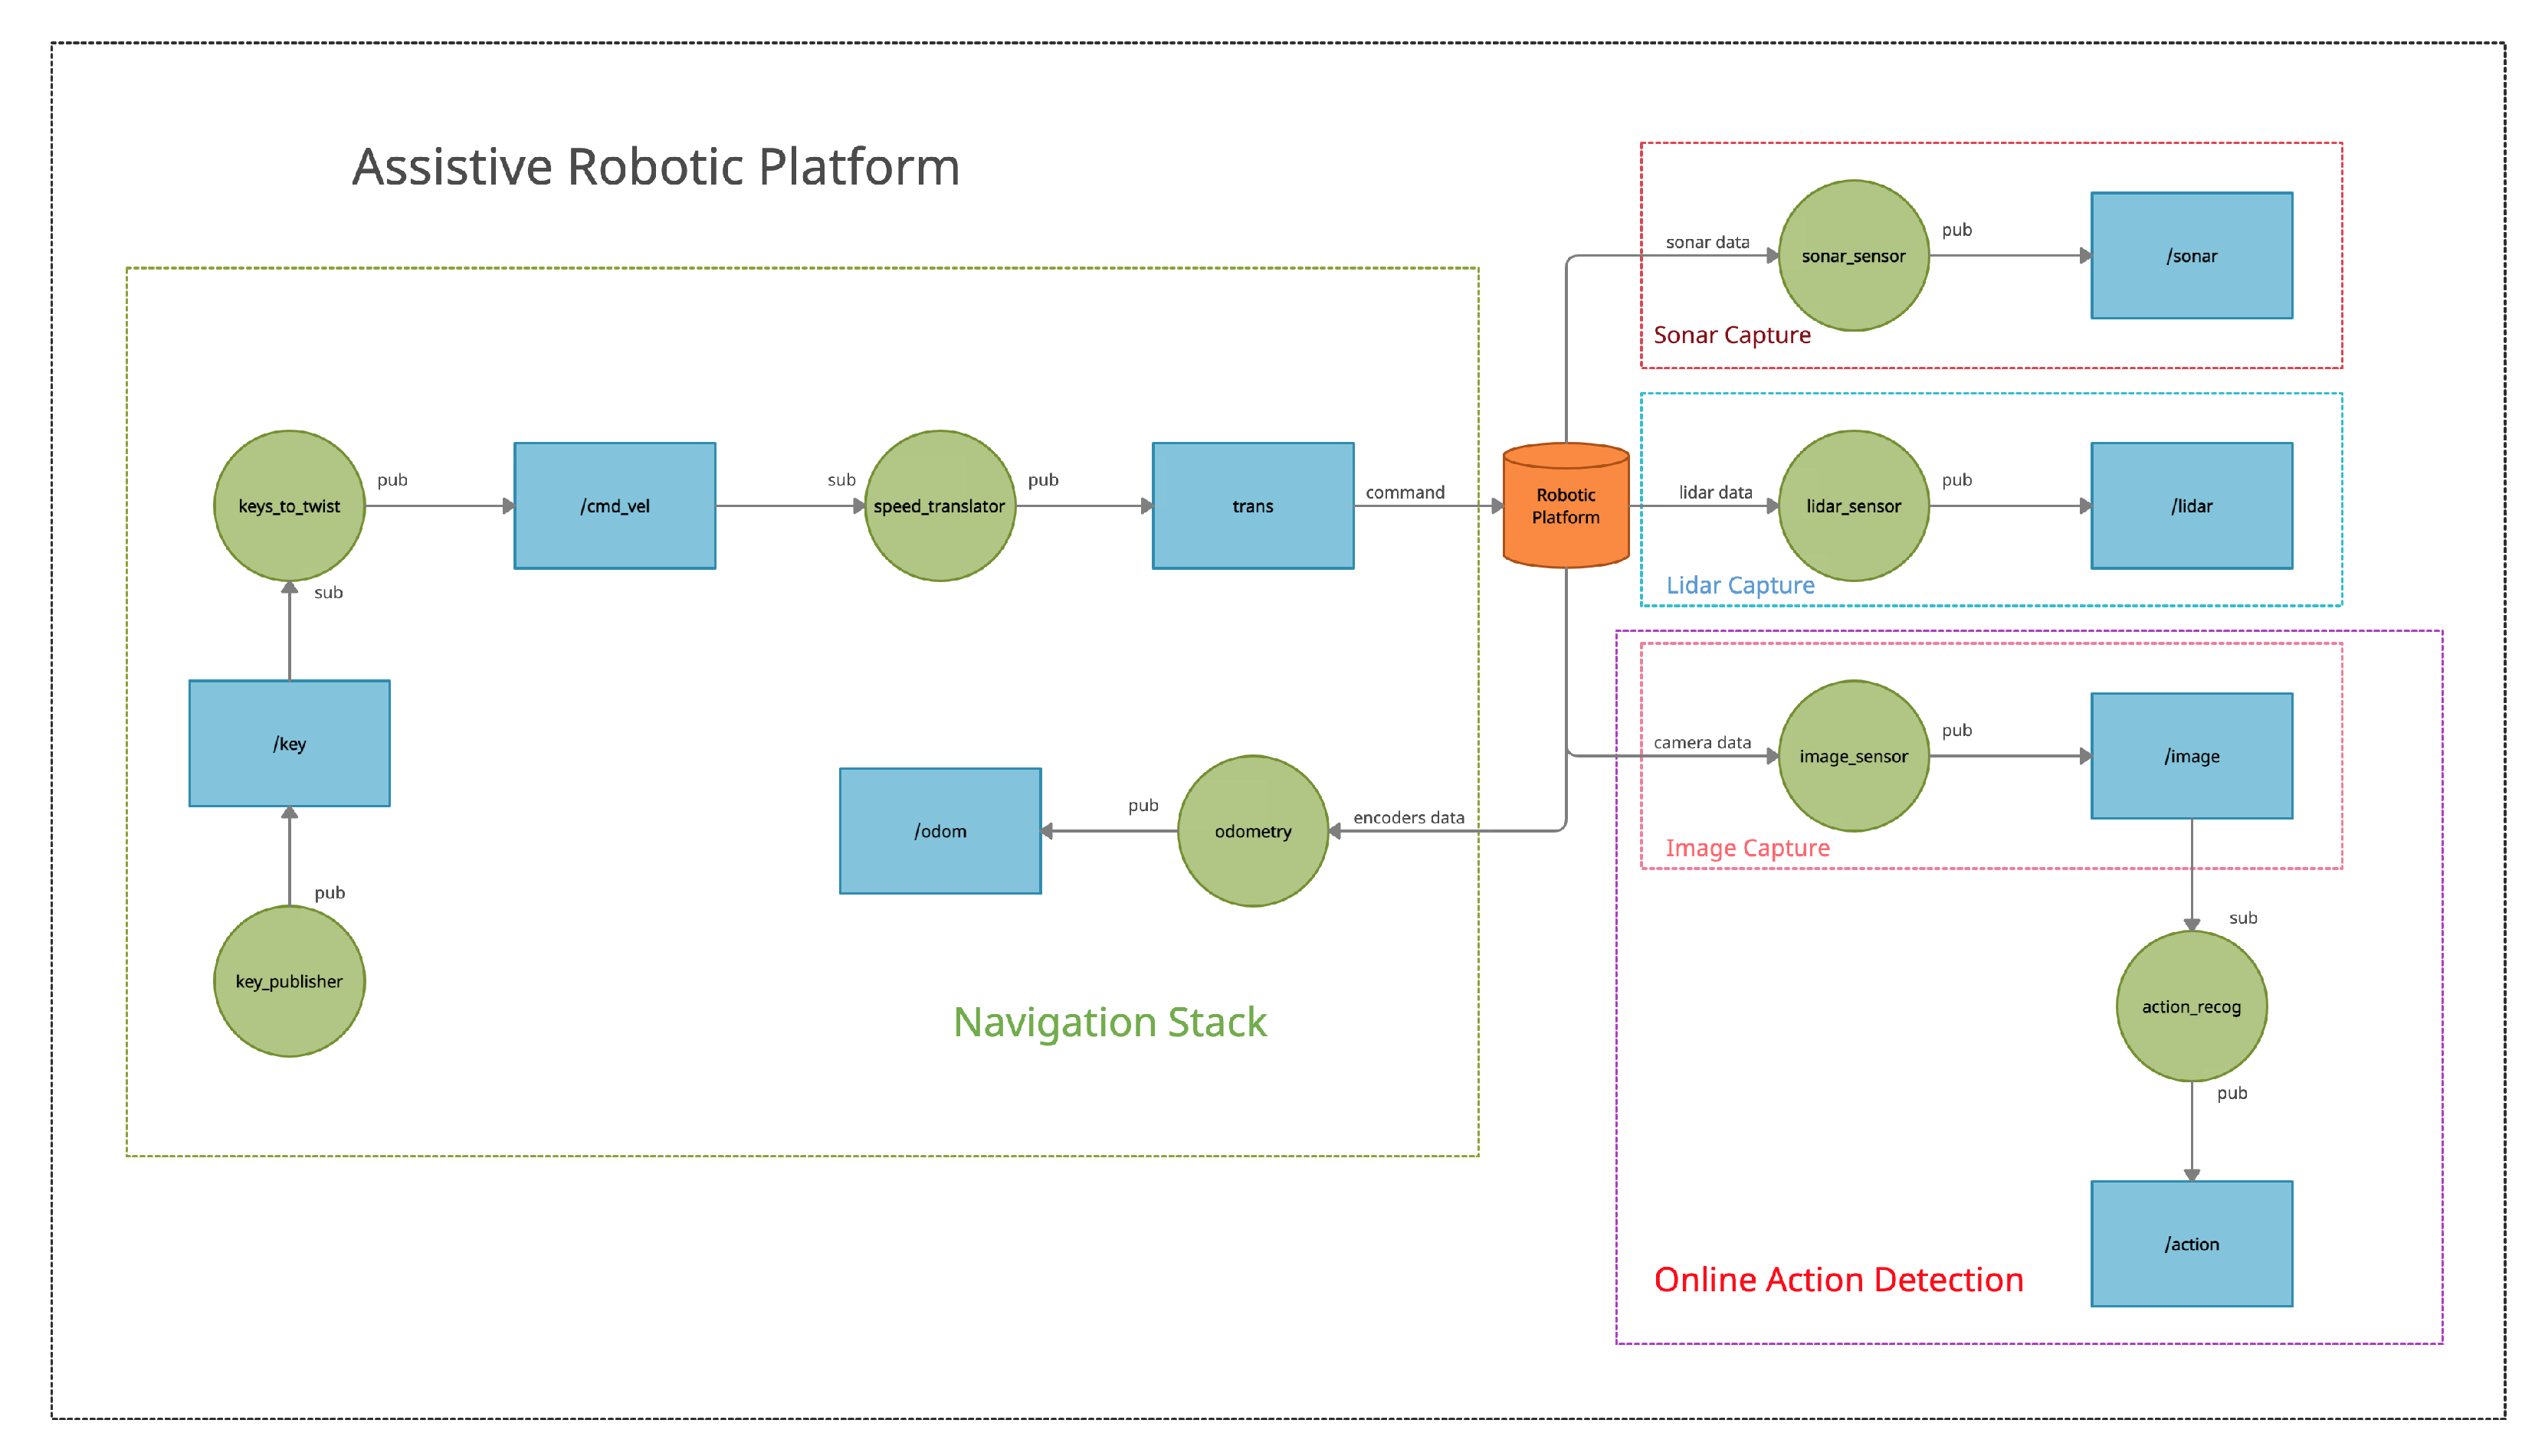This screenshot has height=1456, width=2545.
Task: Click the /odom topic box
Action: (x=940, y=831)
